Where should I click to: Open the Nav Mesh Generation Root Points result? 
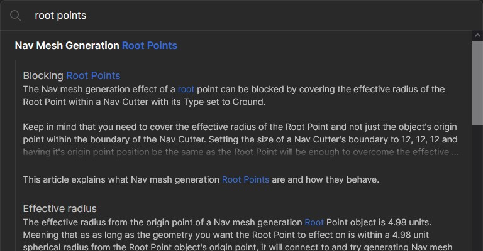point(96,45)
